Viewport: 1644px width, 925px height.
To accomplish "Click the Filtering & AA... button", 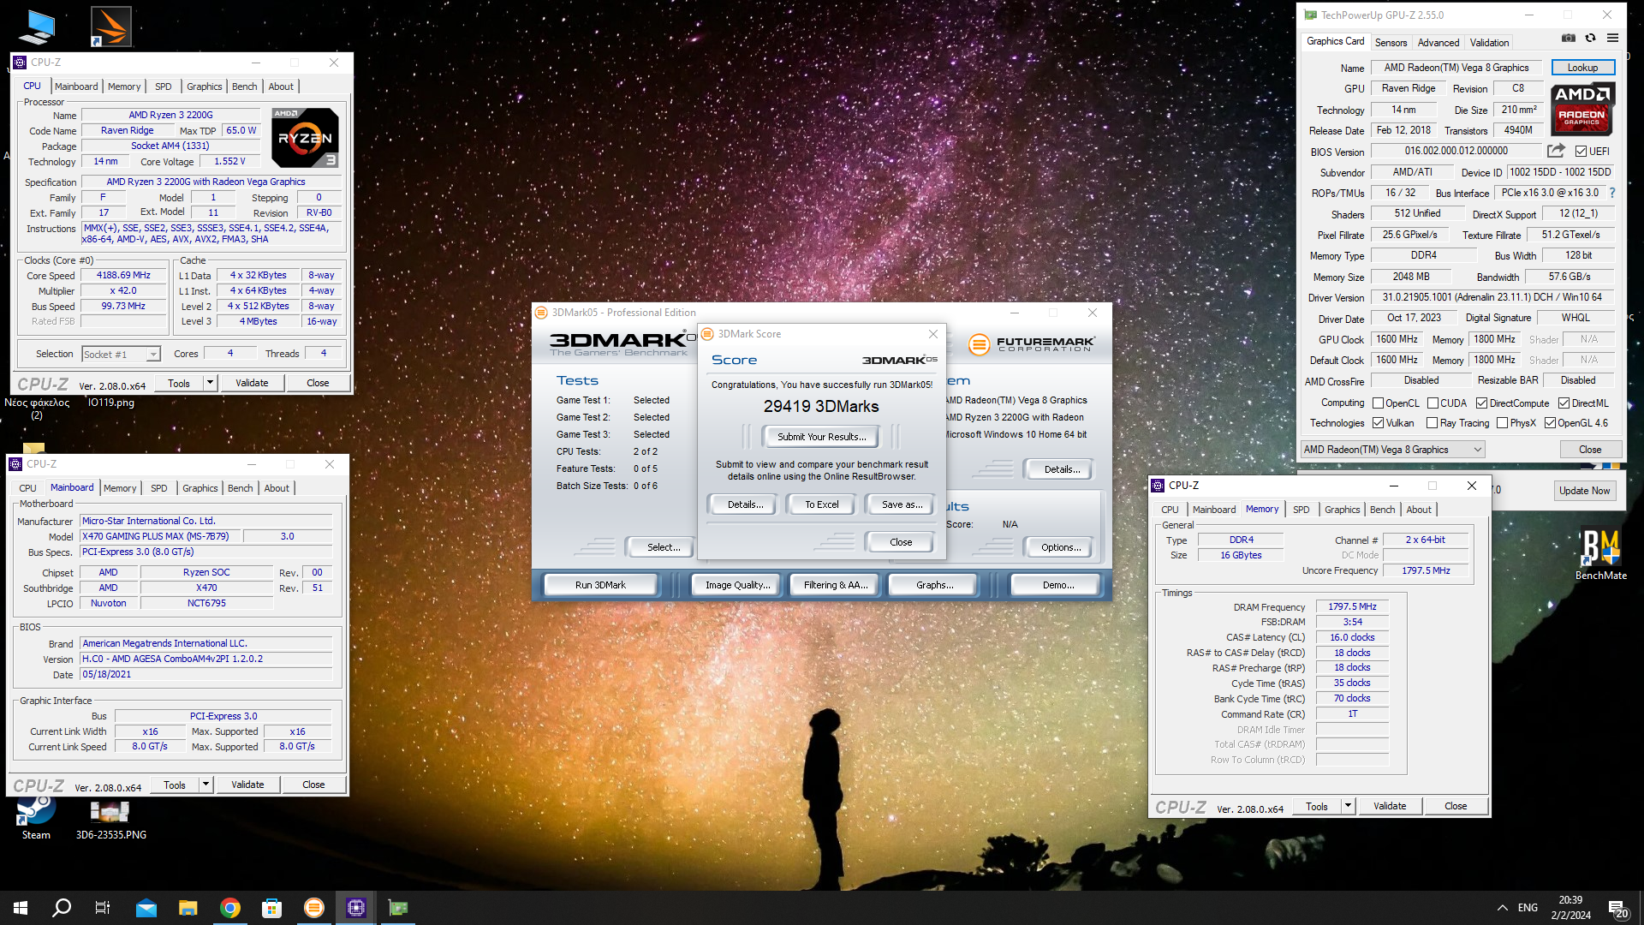I will 835,585.
